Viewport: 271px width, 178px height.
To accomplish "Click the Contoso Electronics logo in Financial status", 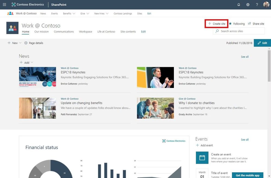I will point(174,141).
